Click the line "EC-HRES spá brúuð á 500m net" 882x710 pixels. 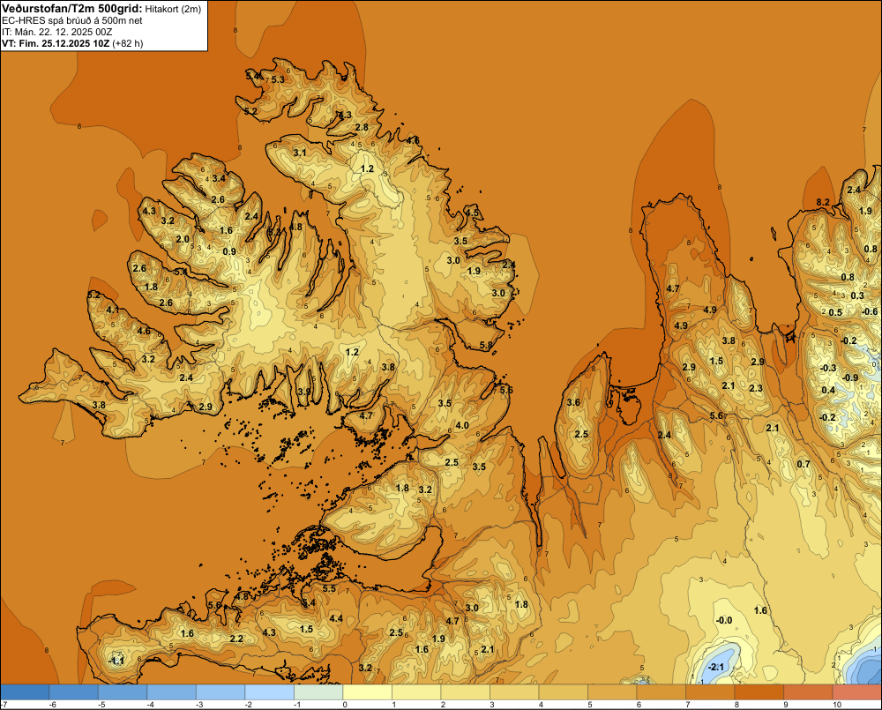72,21
